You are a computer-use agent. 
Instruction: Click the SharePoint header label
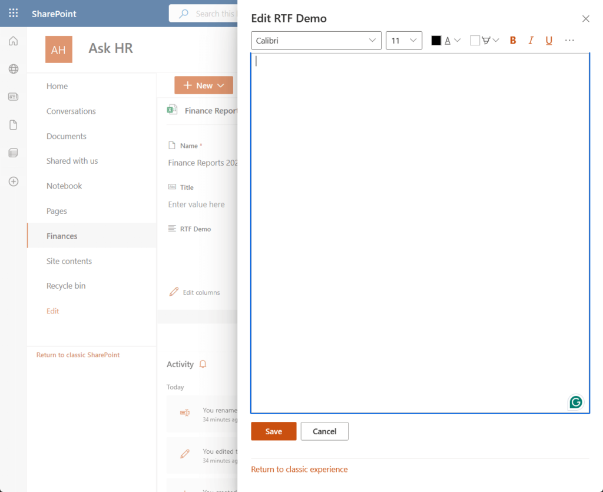pyautogui.click(x=54, y=14)
